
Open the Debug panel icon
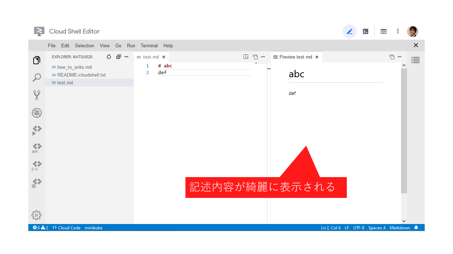point(37,113)
